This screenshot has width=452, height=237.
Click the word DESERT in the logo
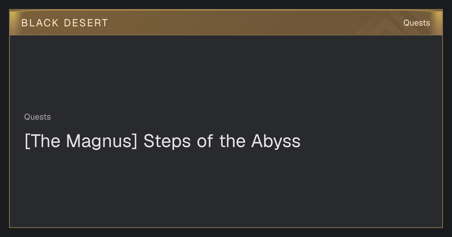pyautogui.click(x=86, y=23)
